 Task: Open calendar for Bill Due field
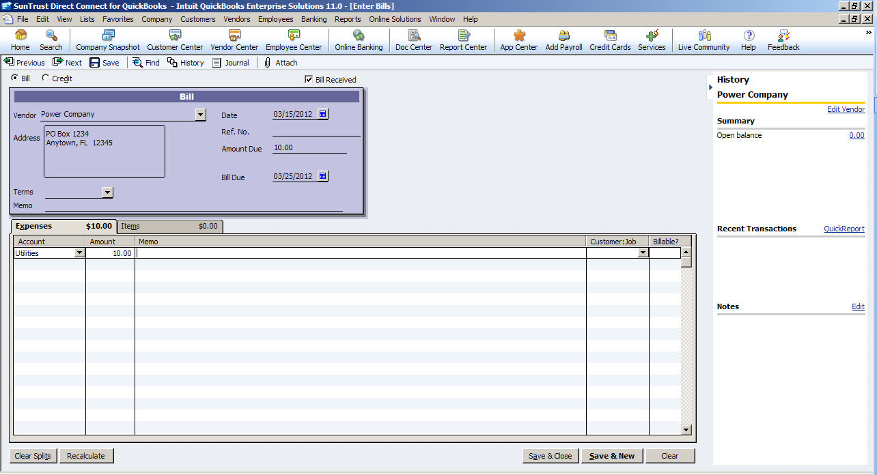323,176
